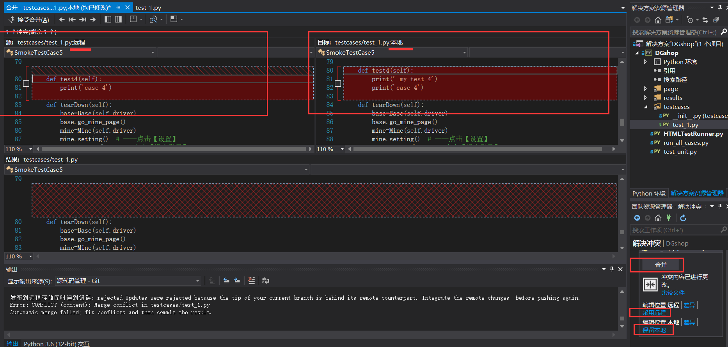Expand the Python 环境 node
The width and height of the screenshot is (728, 347).
(645, 62)
